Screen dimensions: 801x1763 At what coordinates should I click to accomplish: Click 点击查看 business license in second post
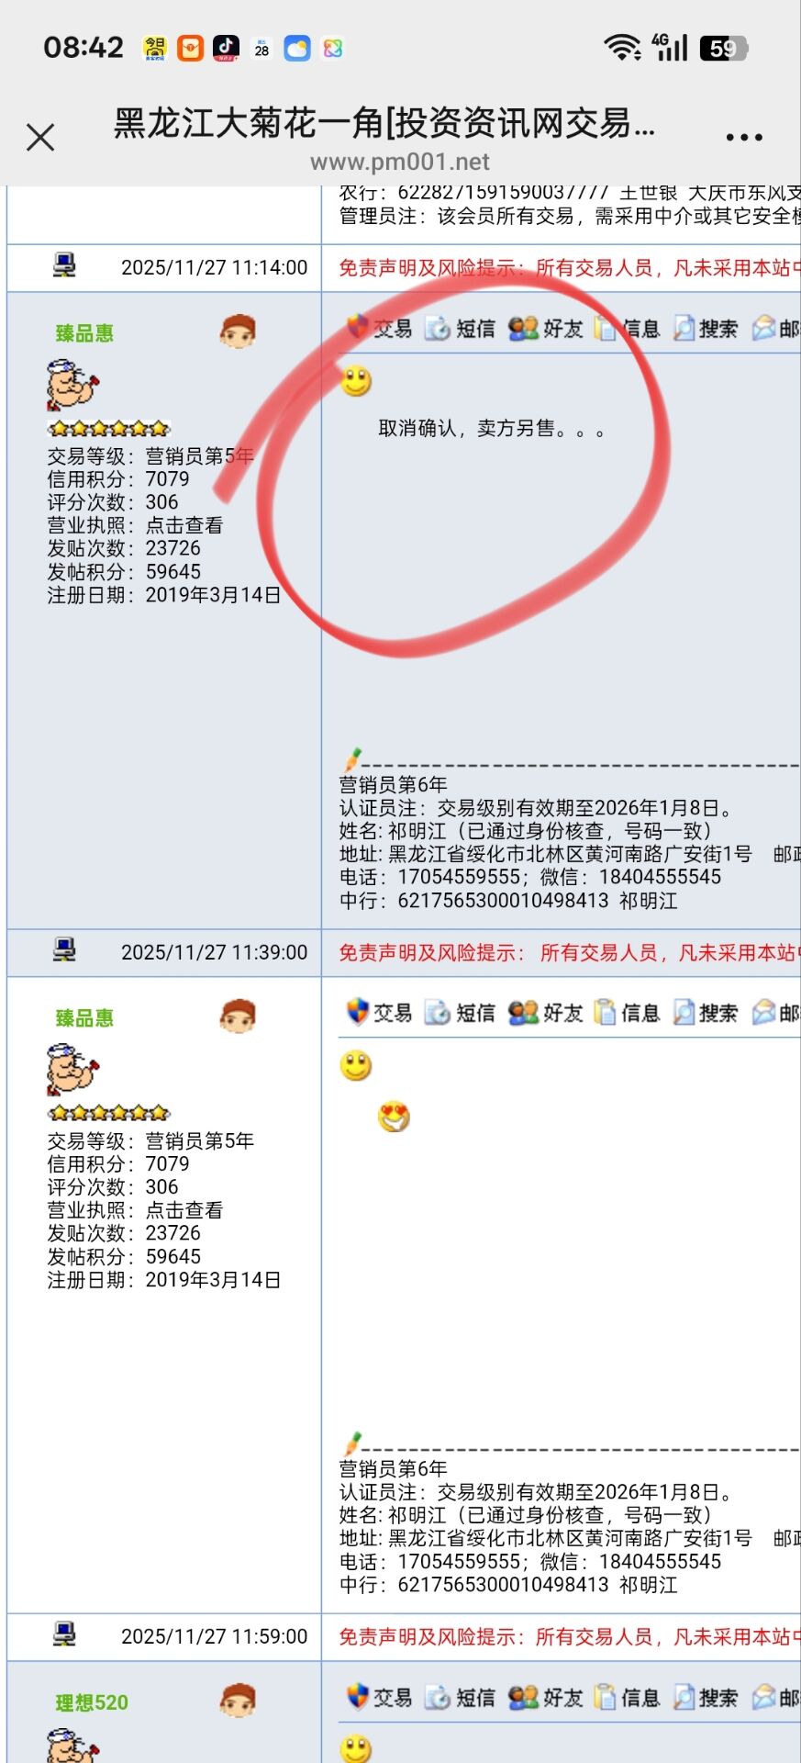tap(184, 1210)
